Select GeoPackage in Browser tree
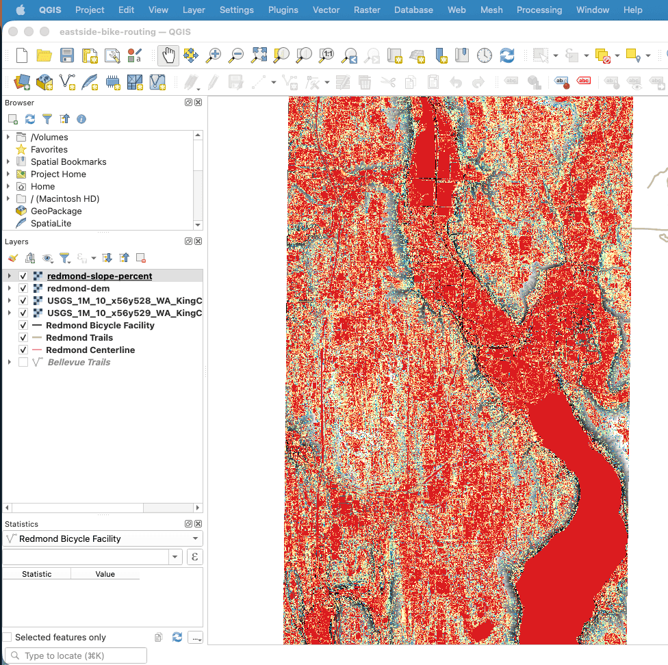Screen dimensions: 668x665 point(56,211)
